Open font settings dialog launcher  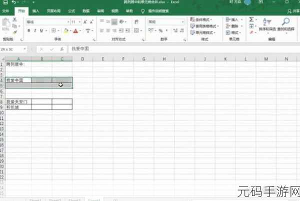94,40
